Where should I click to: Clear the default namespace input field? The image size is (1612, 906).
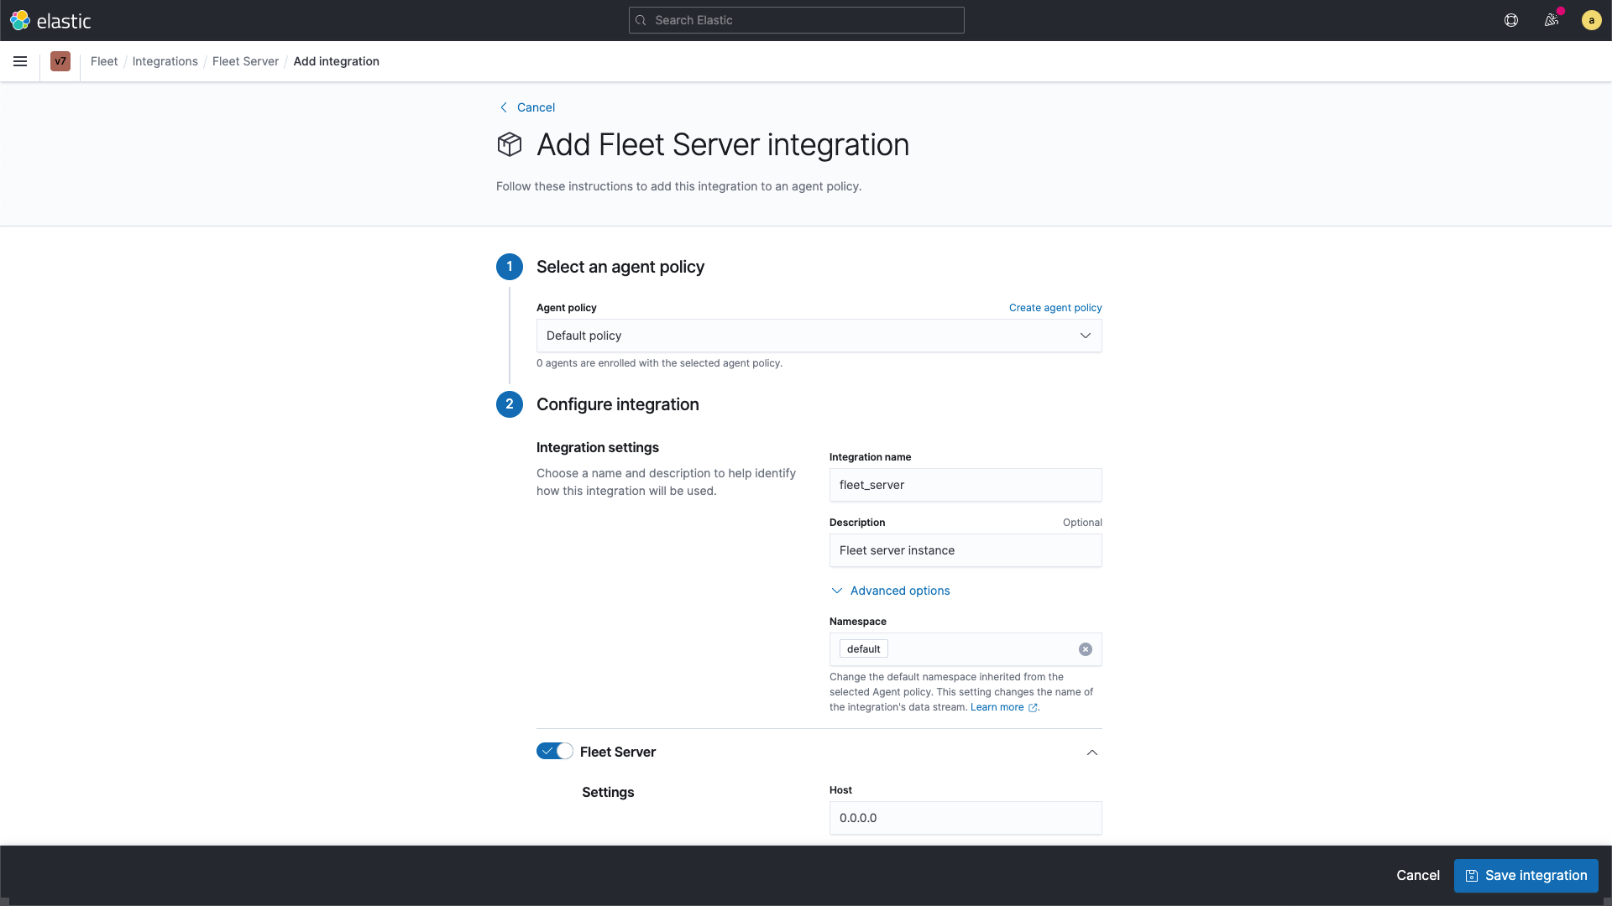1085,649
